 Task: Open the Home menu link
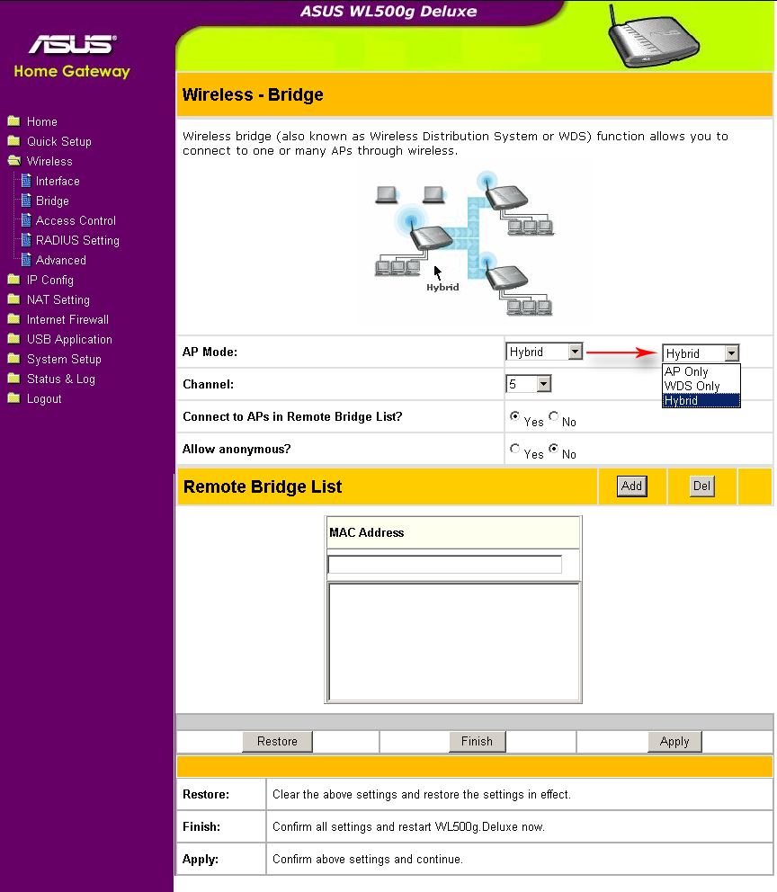point(42,121)
